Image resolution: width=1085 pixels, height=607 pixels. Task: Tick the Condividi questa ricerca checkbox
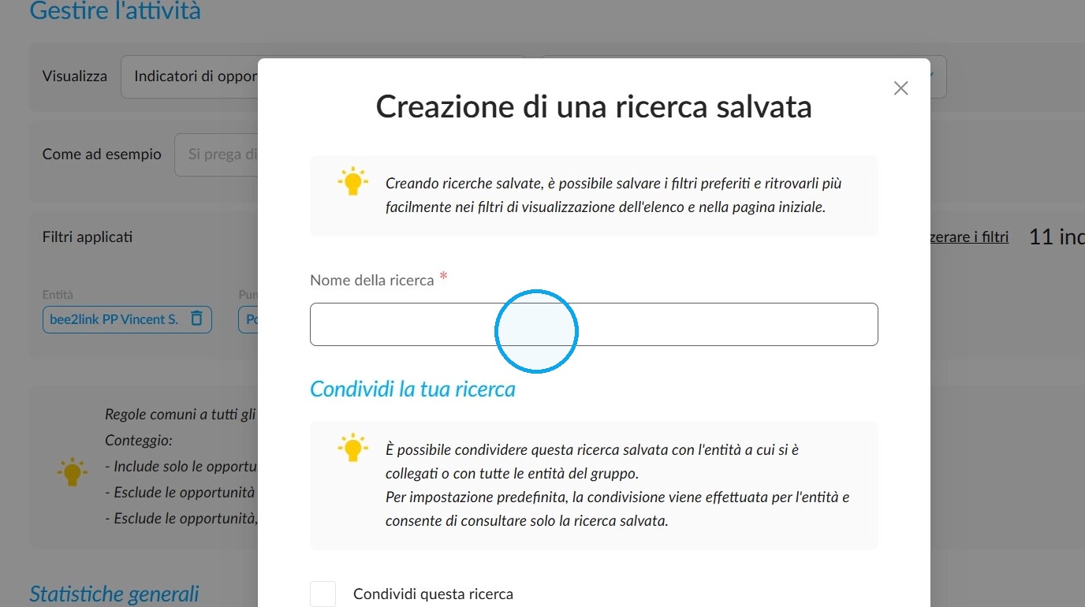[323, 594]
